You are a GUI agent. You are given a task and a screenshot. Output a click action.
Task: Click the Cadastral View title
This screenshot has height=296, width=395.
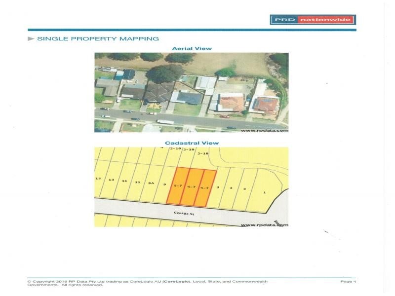[192, 143]
